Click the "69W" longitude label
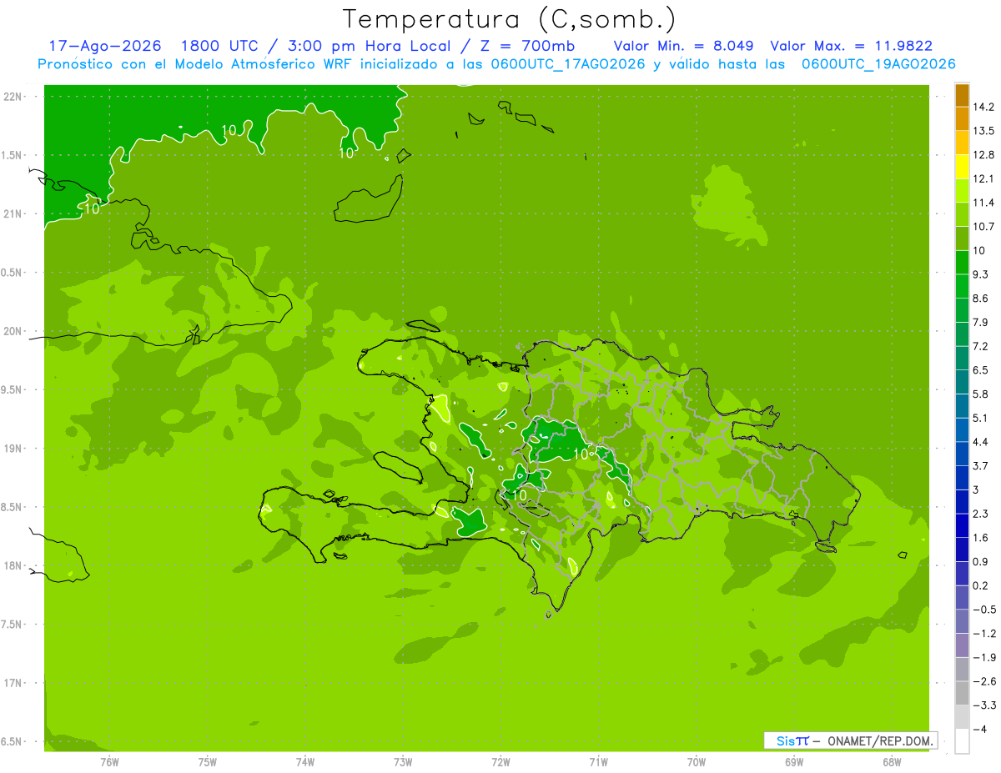Image resolution: width=1001 pixels, height=773 pixels. pos(794,761)
